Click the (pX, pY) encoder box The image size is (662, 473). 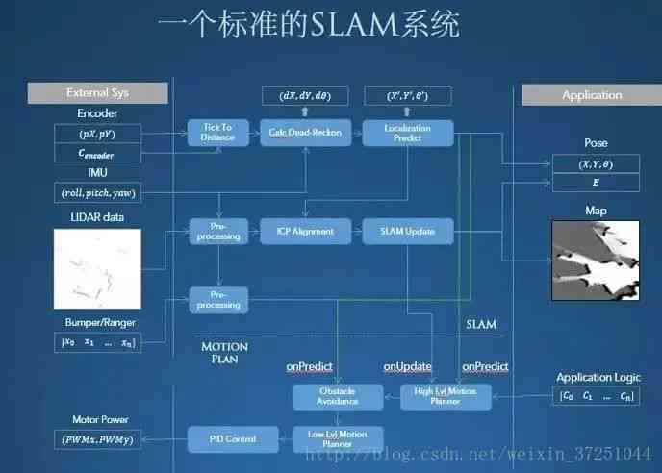pos(97,134)
